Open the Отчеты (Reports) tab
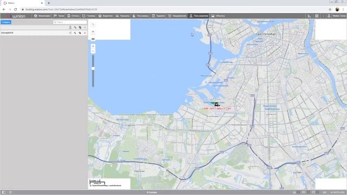The image size is (347, 195). pos(73,16)
